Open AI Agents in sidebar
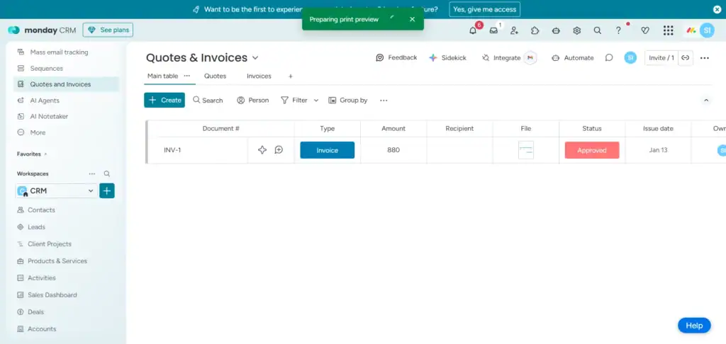 45,101
